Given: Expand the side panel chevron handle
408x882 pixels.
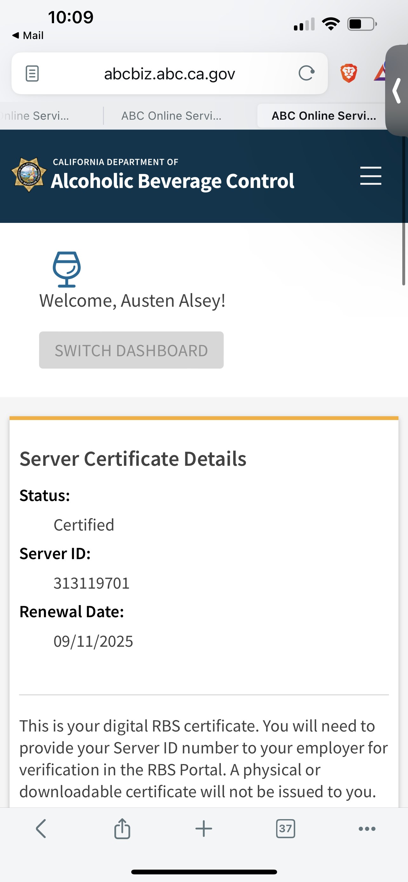Looking at the screenshot, I should pyautogui.click(x=397, y=90).
